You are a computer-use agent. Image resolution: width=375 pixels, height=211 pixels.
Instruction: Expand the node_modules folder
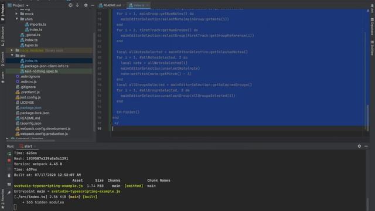(12, 50)
